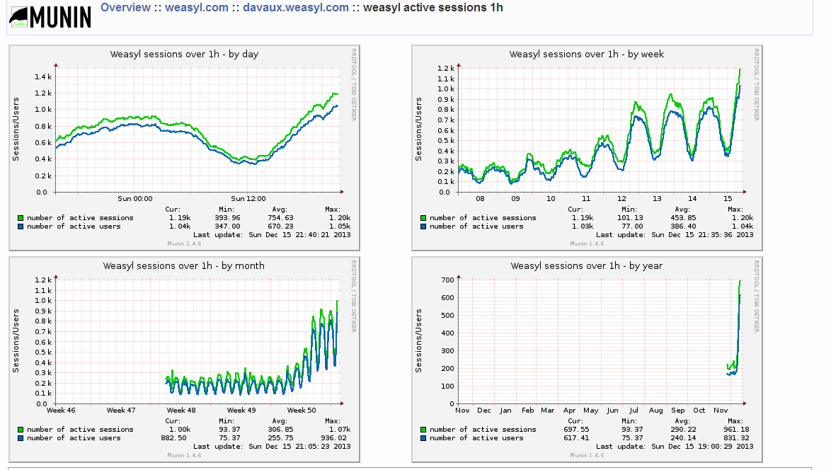Open the sessions by day graph

tap(185, 148)
